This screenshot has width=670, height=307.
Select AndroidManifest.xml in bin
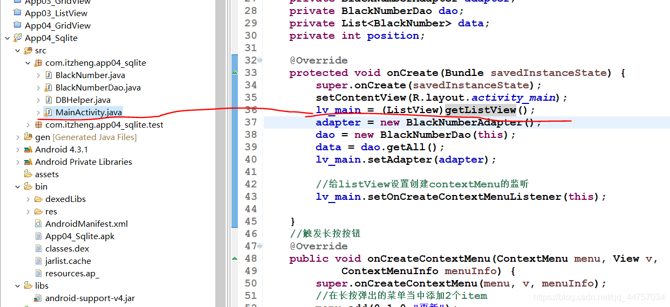(86, 224)
